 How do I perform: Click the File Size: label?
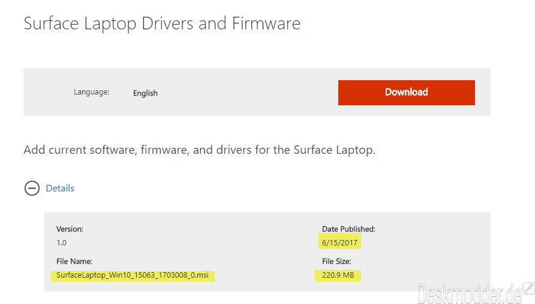[x=336, y=262]
